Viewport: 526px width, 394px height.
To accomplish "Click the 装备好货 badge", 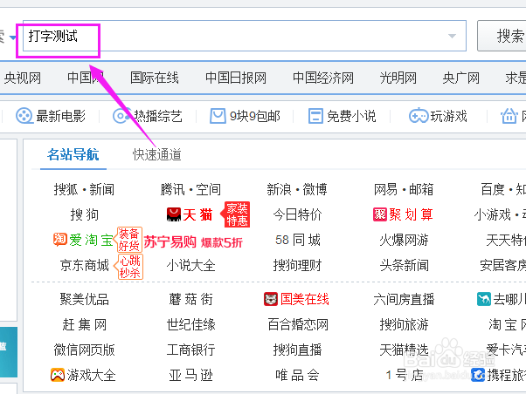I will 128,240.
